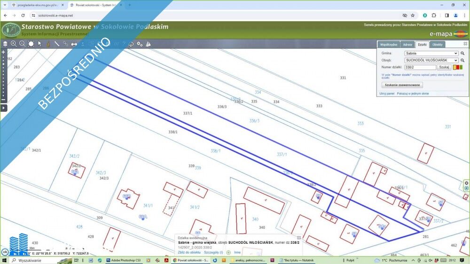Switch to the Adresy tab

[x=407, y=45]
